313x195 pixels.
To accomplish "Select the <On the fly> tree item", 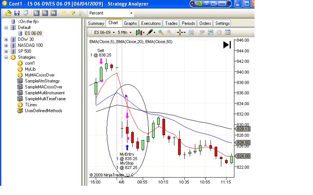I will coord(28,22).
